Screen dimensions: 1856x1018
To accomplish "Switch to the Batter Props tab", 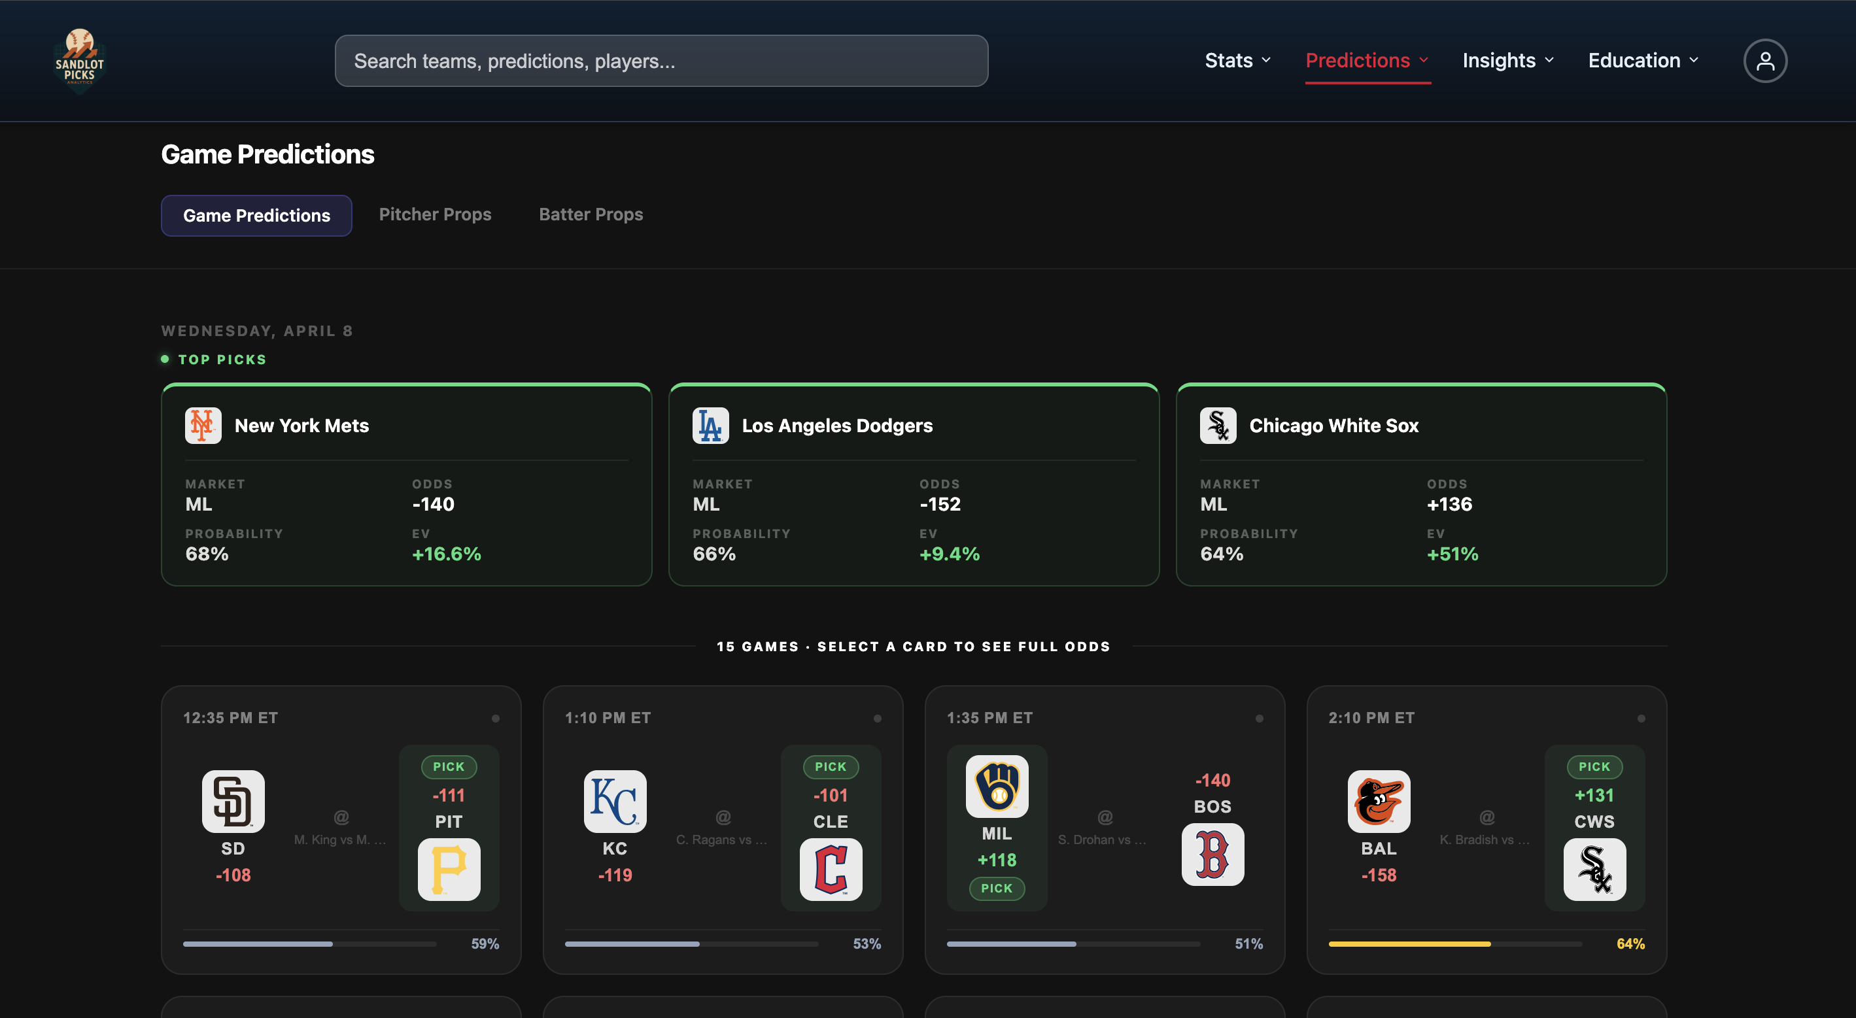I will (x=591, y=214).
